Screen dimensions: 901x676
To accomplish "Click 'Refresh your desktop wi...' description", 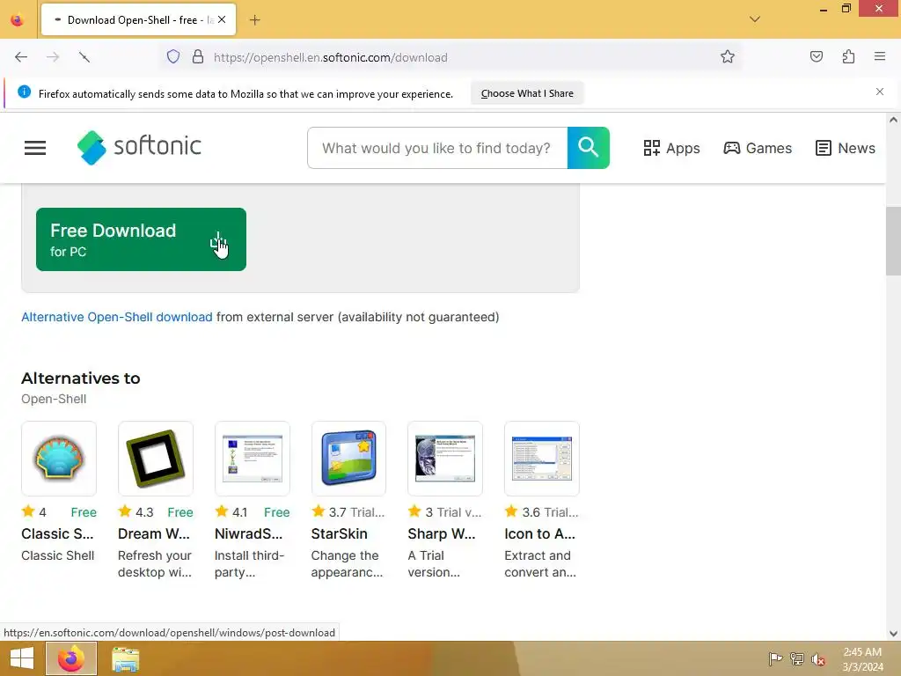I will 155,564.
